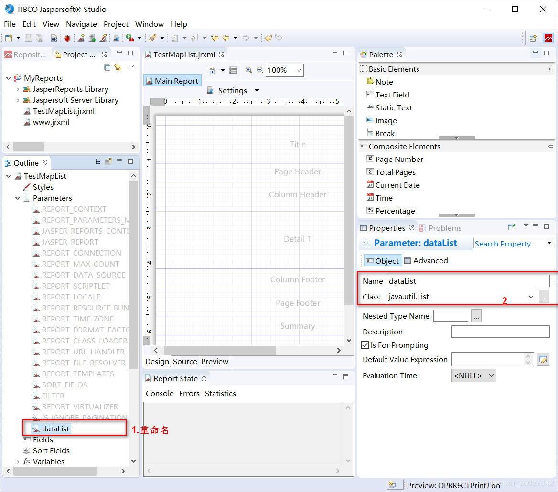Click the Save All toolbar icon
Viewport: 558px width, 492px height.
(x=40, y=38)
